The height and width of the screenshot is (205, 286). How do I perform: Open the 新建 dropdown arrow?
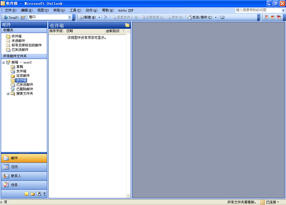tap(99, 17)
